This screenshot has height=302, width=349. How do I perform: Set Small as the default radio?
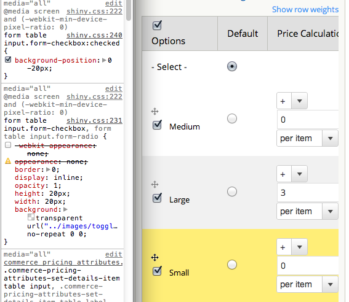point(232,265)
